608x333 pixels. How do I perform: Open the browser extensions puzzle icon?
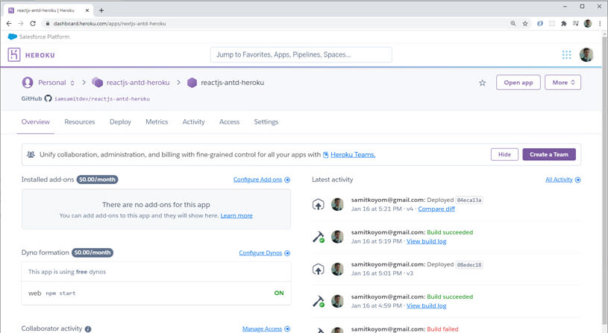pyautogui.click(x=564, y=24)
